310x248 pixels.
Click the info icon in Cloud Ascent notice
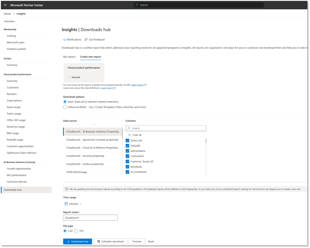[x=67, y=189]
